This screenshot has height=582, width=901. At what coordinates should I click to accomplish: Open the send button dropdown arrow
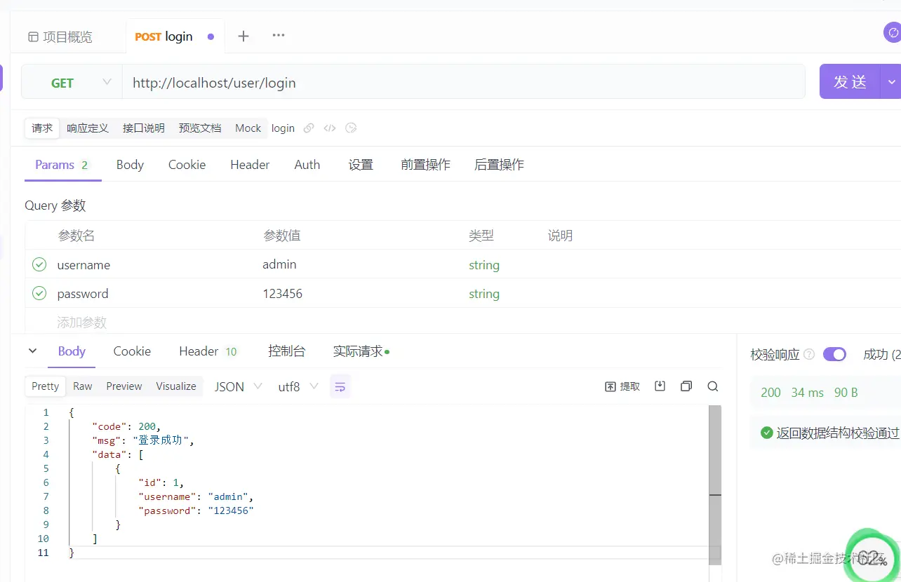tap(892, 82)
